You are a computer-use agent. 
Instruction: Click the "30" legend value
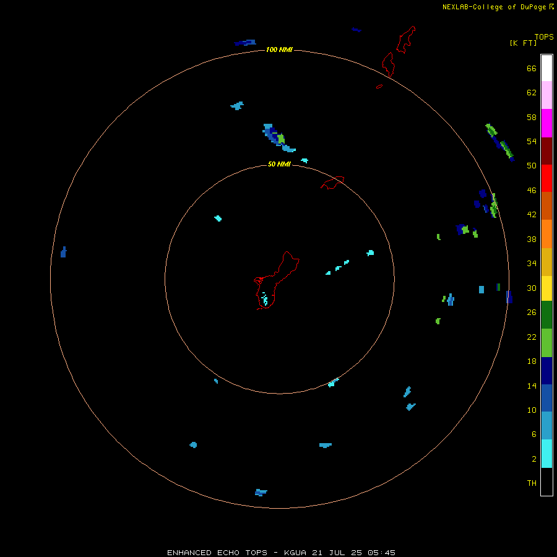pos(532,288)
